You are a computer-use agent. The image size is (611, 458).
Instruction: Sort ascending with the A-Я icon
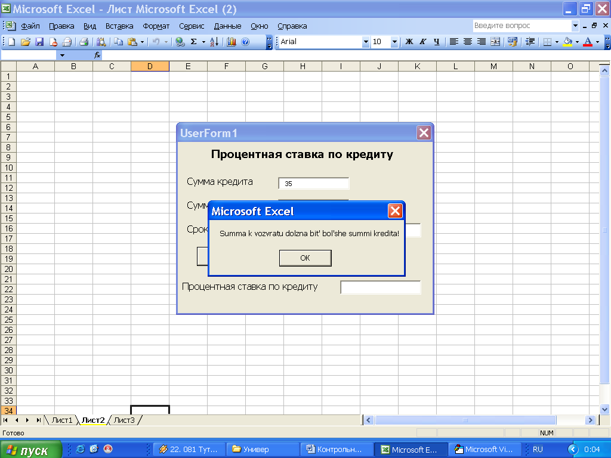coord(214,42)
